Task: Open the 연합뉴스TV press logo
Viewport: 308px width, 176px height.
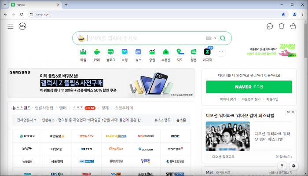Action: [x=86, y=136]
